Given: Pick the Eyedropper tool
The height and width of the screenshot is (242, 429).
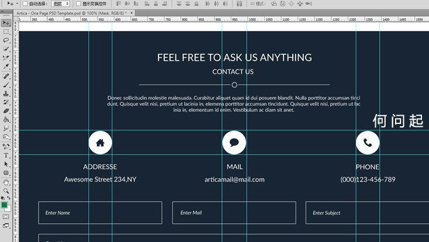Looking at the screenshot, I should [x=6, y=67].
